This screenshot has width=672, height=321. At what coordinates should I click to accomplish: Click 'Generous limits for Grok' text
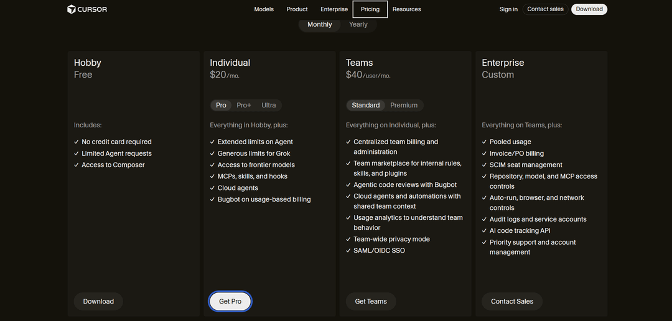click(254, 153)
